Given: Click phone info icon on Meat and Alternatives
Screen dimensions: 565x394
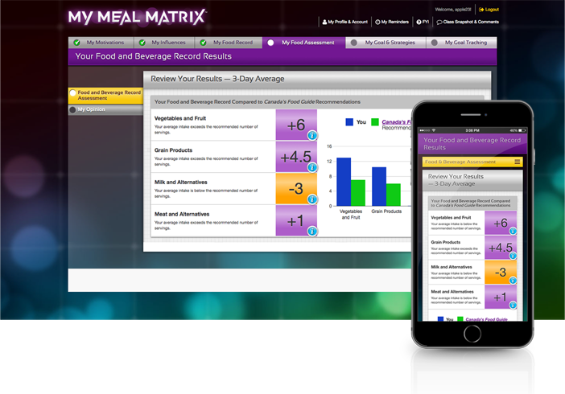Looking at the screenshot, I should (x=513, y=305).
